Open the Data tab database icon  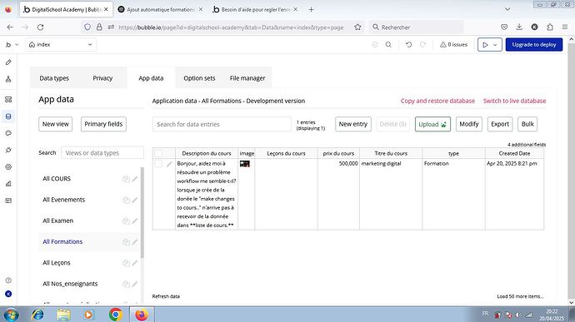[x=8, y=116]
